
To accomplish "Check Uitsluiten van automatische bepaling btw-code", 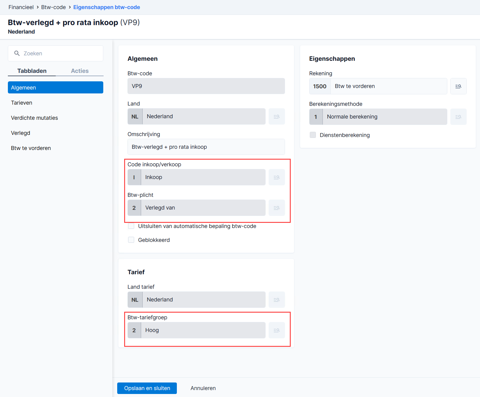I will pyautogui.click(x=131, y=226).
